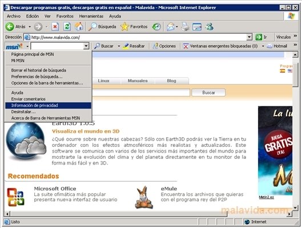302x228 pixels.
Task: Open the Búsqueda search pane
Action: pos(102,27)
